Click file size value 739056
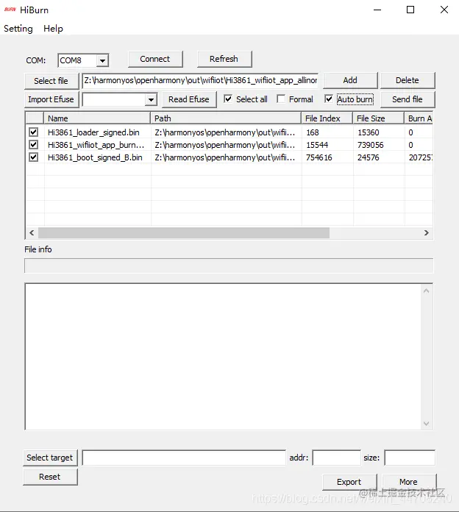 pos(371,145)
